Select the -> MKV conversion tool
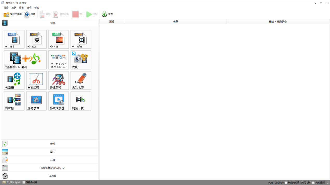 [36, 39]
